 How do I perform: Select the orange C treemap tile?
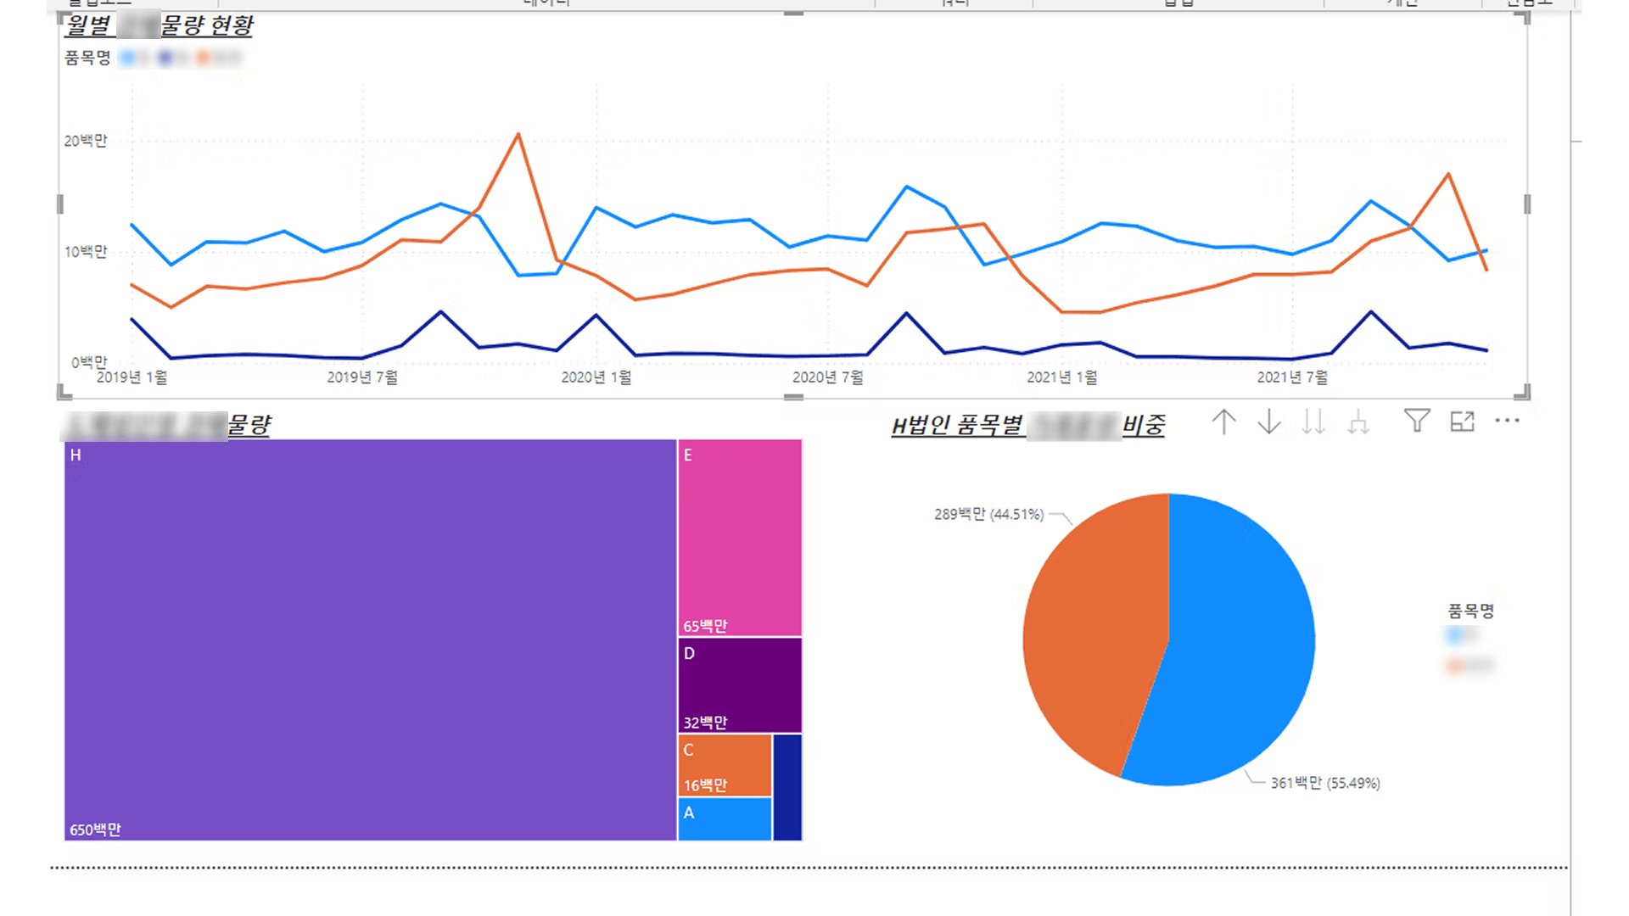click(x=725, y=765)
